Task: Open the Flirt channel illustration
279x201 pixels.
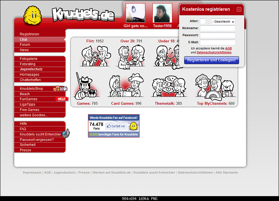Action: 95,56
